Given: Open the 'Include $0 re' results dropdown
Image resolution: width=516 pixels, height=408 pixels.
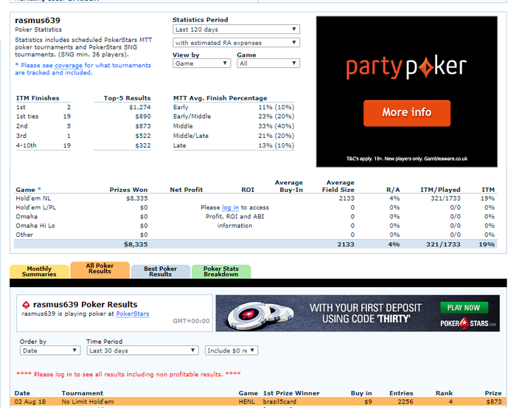Looking at the screenshot, I should 231,350.
